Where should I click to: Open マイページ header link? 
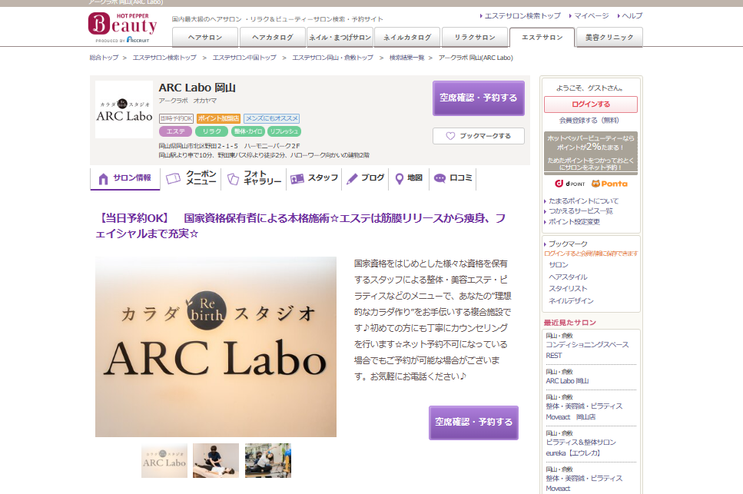click(x=592, y=16)
